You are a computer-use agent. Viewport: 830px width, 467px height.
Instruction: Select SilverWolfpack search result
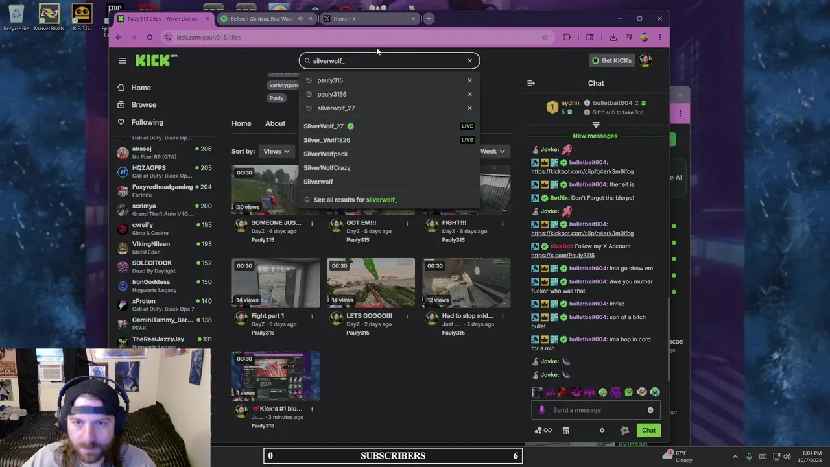click(x=389, y=154)
